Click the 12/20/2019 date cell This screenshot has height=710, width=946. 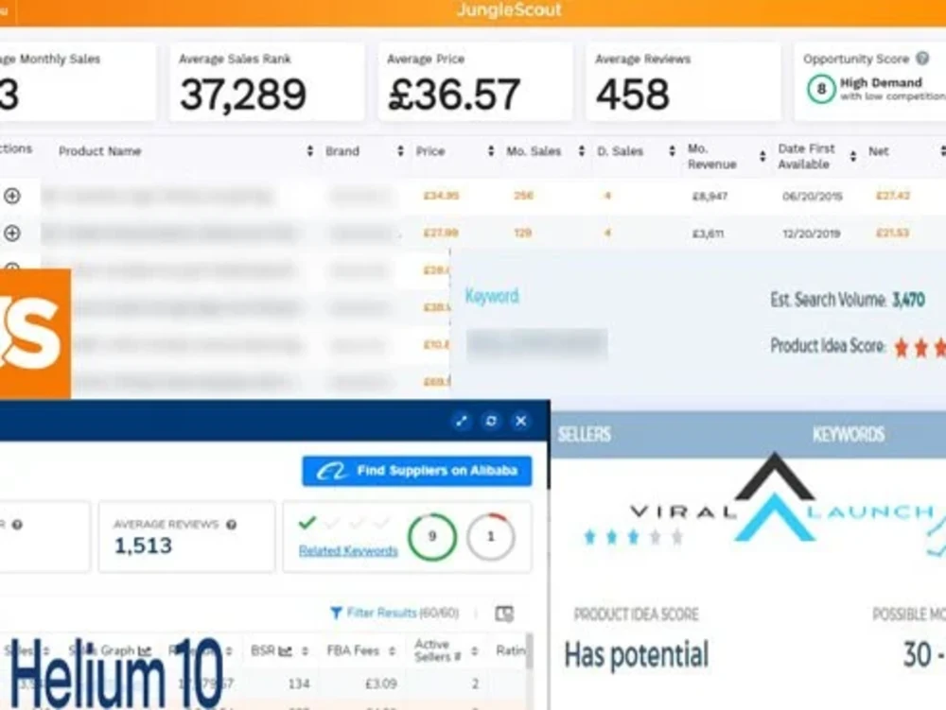tap(812, 234)
